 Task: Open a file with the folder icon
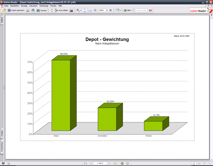click(x=4, y=10)
